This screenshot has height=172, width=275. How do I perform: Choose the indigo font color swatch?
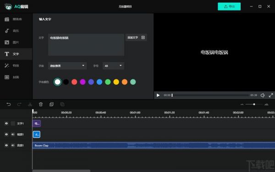pyautogui.click(x=91, y=82)
